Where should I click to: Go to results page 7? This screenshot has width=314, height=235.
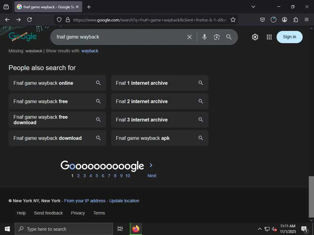(109, 176)
